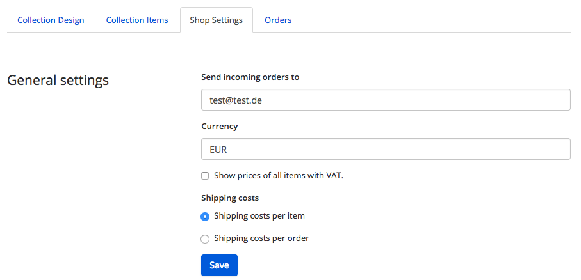Enable the Show prices with VAT checkbox
The width and height of the screenshot is (581, 280).
(205, 176)
